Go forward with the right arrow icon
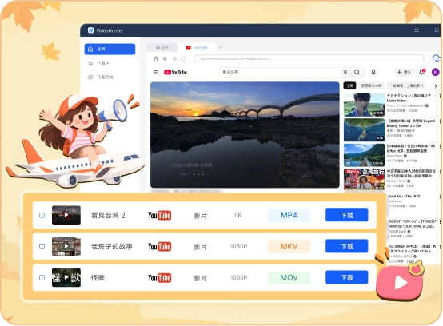The height and width of the screenshot is (326, 443). (x=175, y=58)
